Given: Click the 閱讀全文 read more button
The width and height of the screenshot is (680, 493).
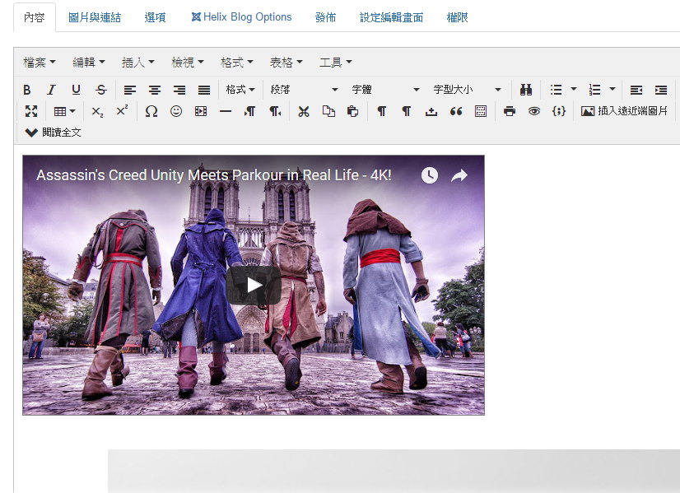Looking at the screenshot, I should (x=54, y=133).
